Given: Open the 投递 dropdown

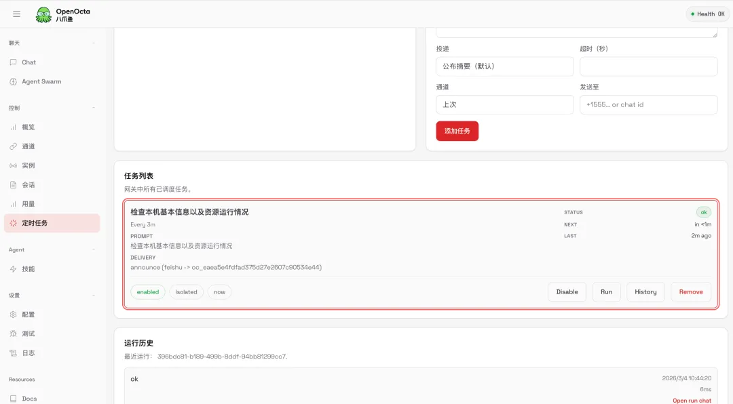Looking at the screenshot, I should (504, 66).
